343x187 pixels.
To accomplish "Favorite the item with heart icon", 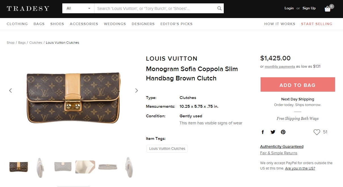I will (317, 132).
